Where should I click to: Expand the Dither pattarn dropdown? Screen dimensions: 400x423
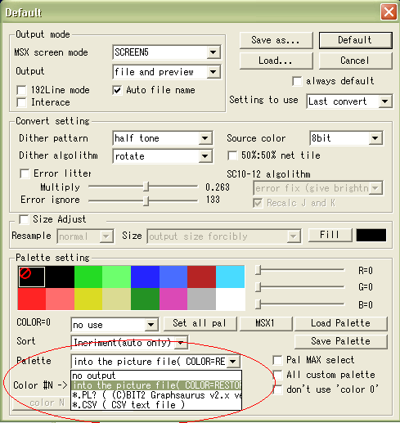point(205,138)
